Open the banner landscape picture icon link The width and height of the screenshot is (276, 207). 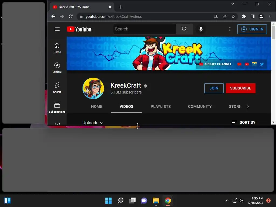point(254,64)
